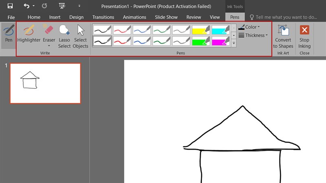326x183 pixels.
Task: Select the thick red pen in bottom row
Action: coord(122,41)
